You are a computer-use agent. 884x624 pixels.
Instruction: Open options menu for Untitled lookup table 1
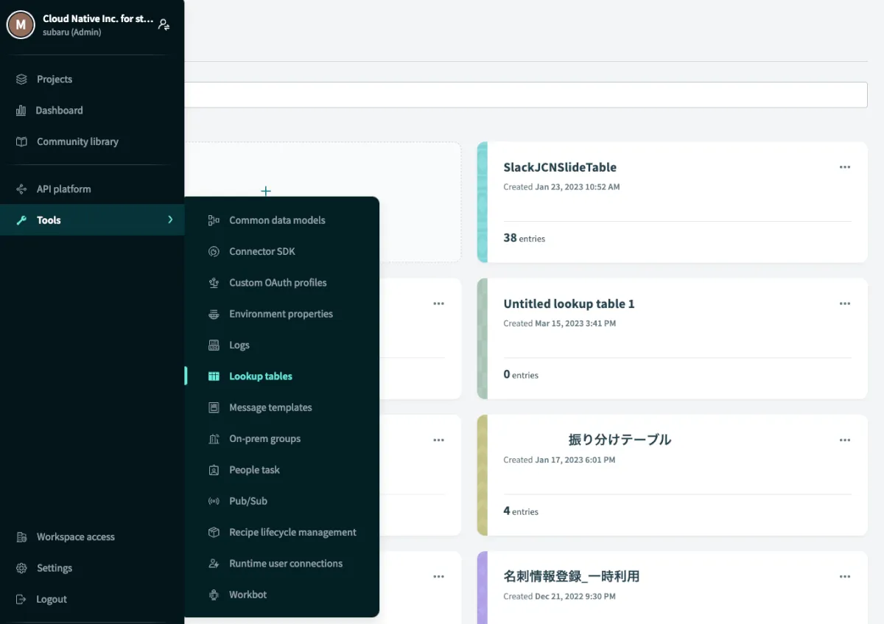click(x=844, y=304)
